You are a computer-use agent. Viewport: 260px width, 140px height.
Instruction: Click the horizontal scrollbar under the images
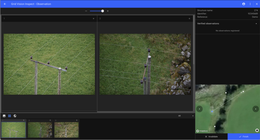coord(49,112)
